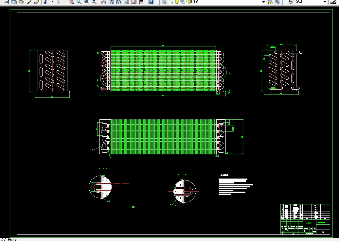Toggle layer 0 viewport freeze icon
The width and height of the screenshot is (339, 241).
183,2
